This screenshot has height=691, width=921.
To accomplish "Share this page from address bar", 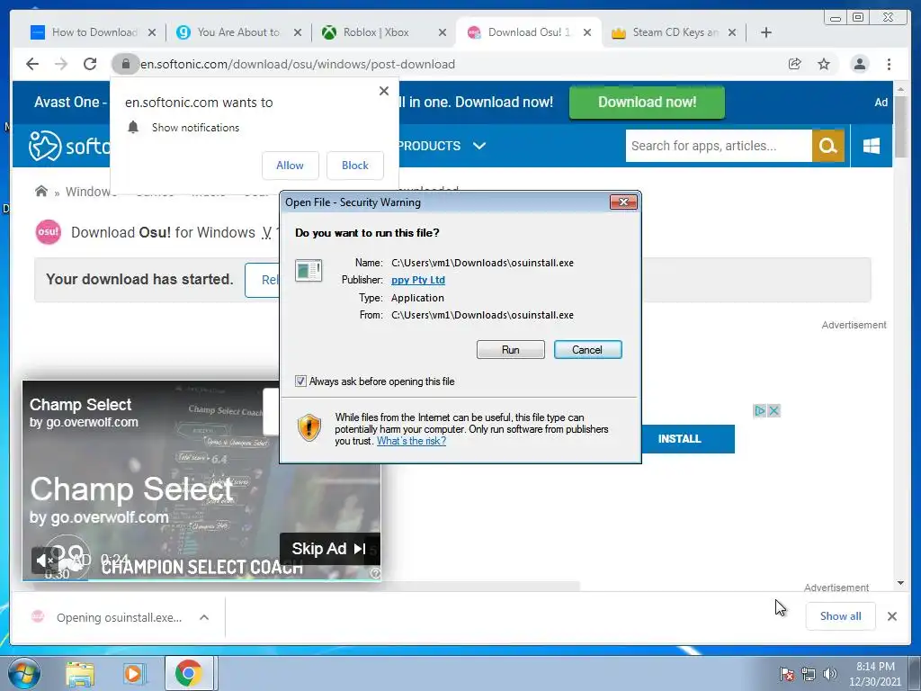I will (x=795, y=64).
